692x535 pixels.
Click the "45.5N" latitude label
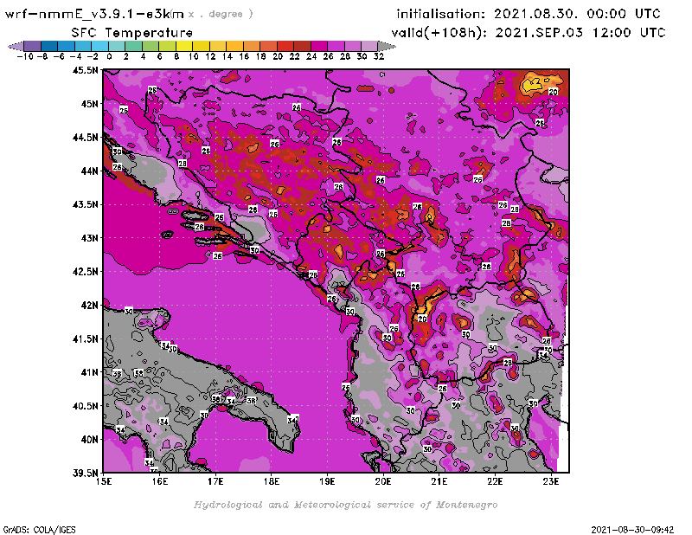point(85,70)
